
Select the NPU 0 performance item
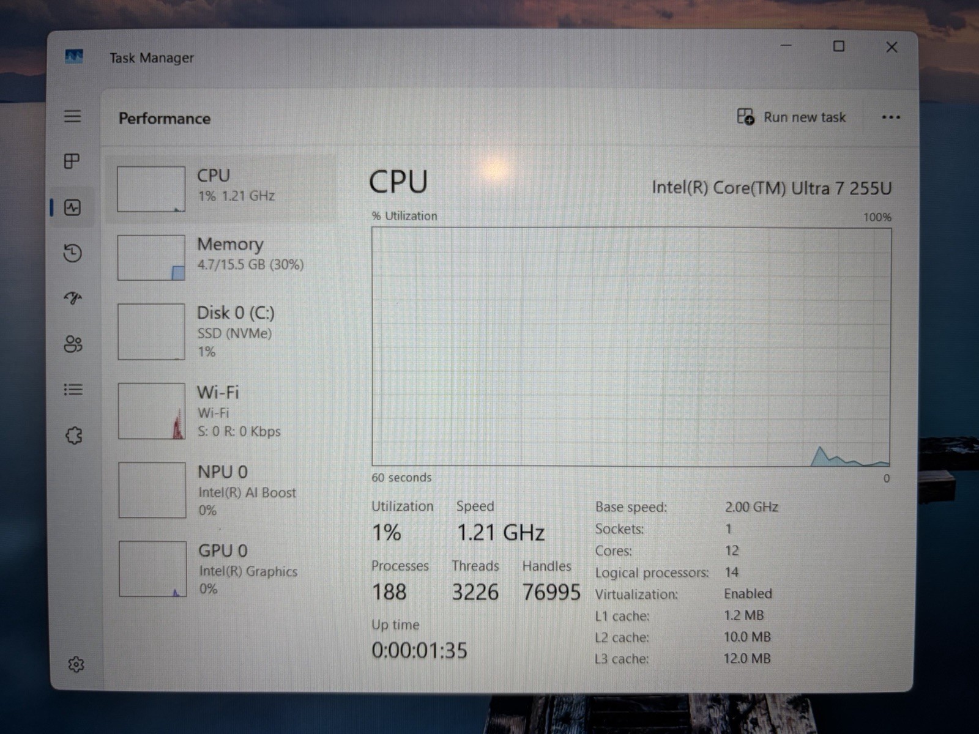coord(221,490)
